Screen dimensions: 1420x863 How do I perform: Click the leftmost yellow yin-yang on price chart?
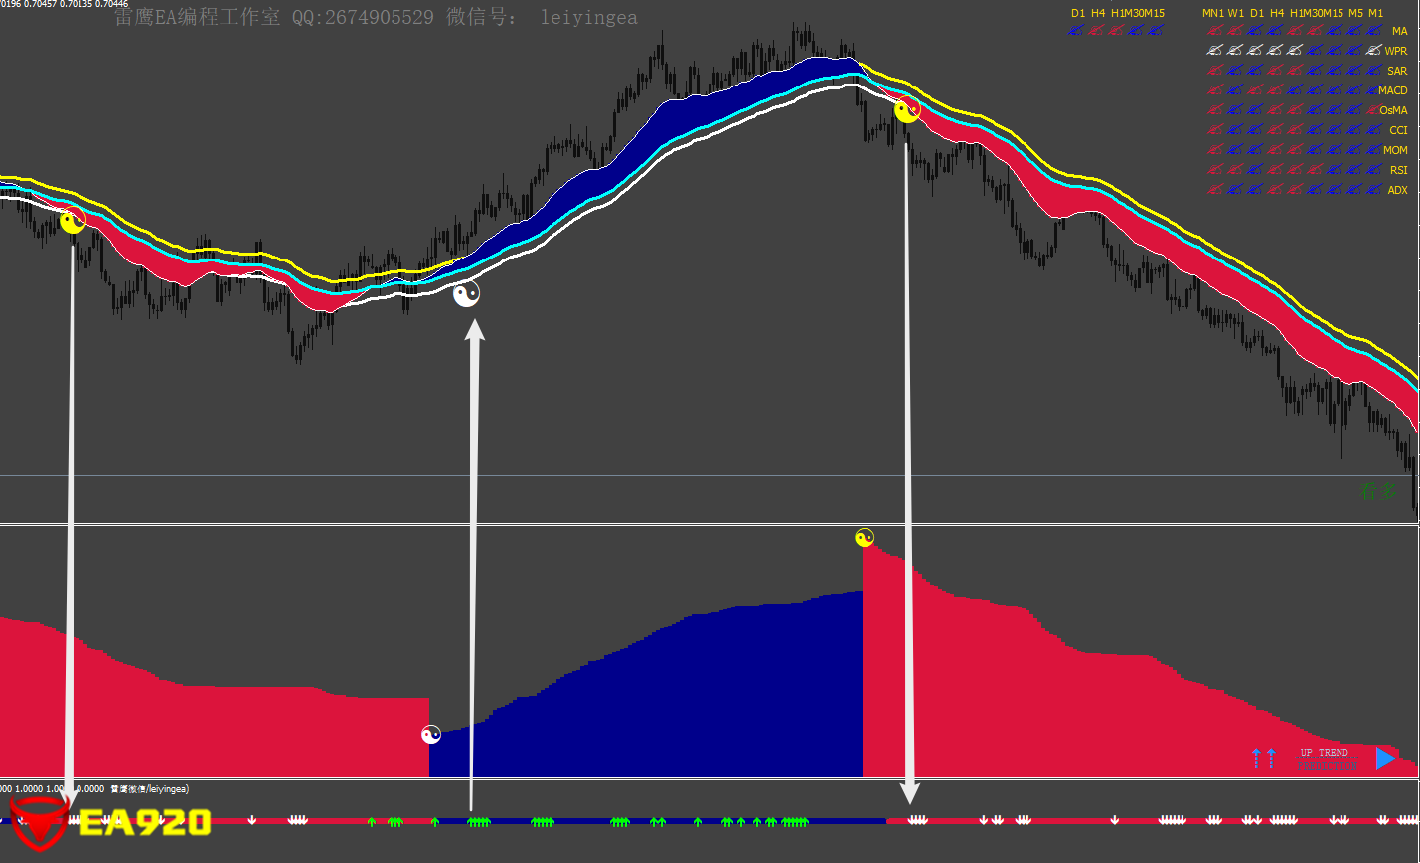[x=73, y=222]
